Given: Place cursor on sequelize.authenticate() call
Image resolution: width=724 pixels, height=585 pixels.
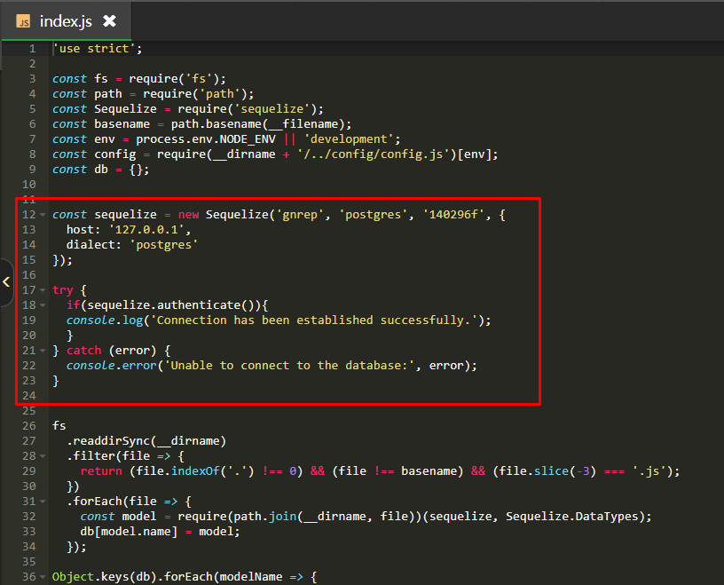Looking at the screenshot, I should coord(169,305).
